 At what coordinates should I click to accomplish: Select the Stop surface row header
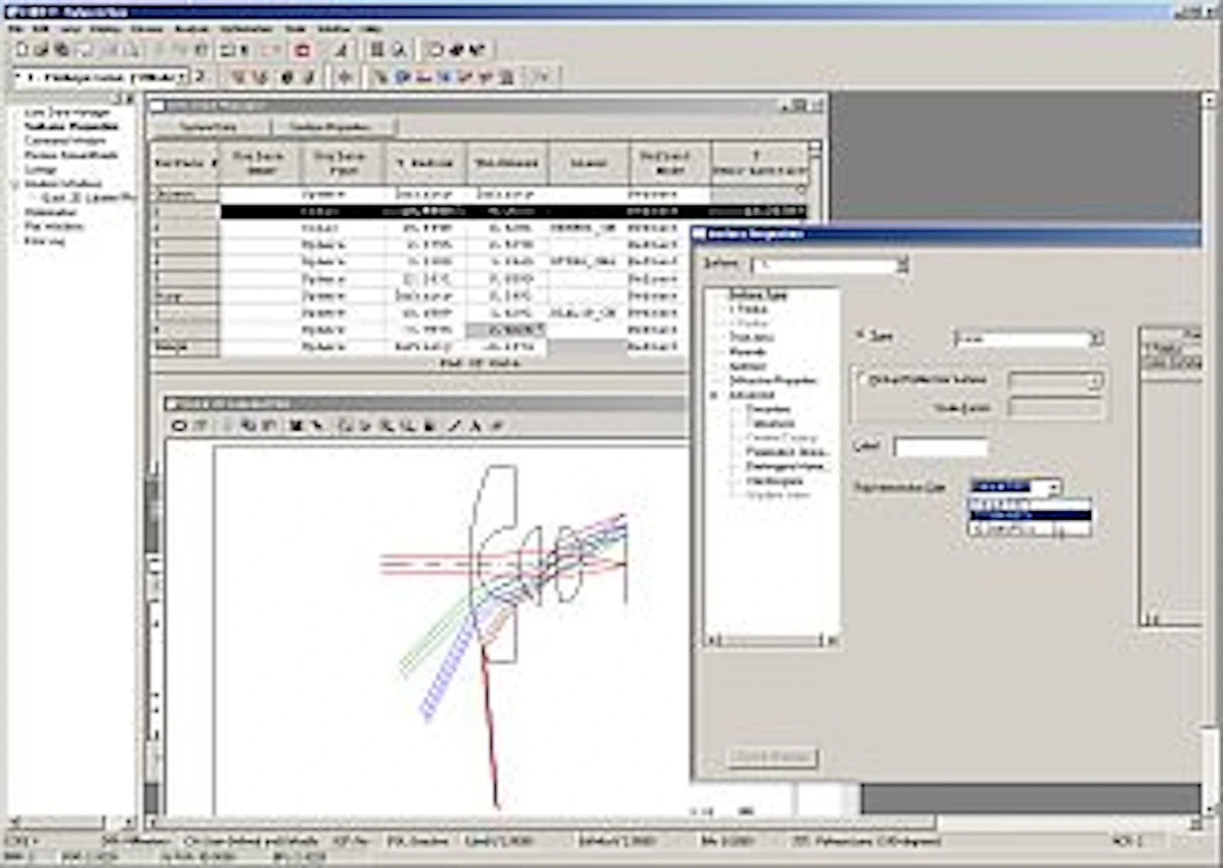point(185,296)
